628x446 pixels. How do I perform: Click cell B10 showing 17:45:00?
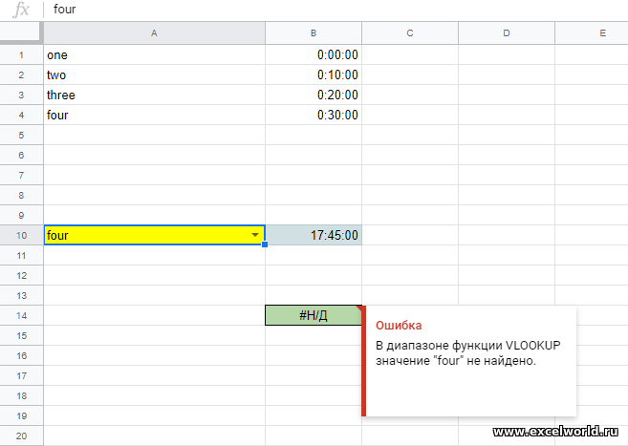coord(314,235)
